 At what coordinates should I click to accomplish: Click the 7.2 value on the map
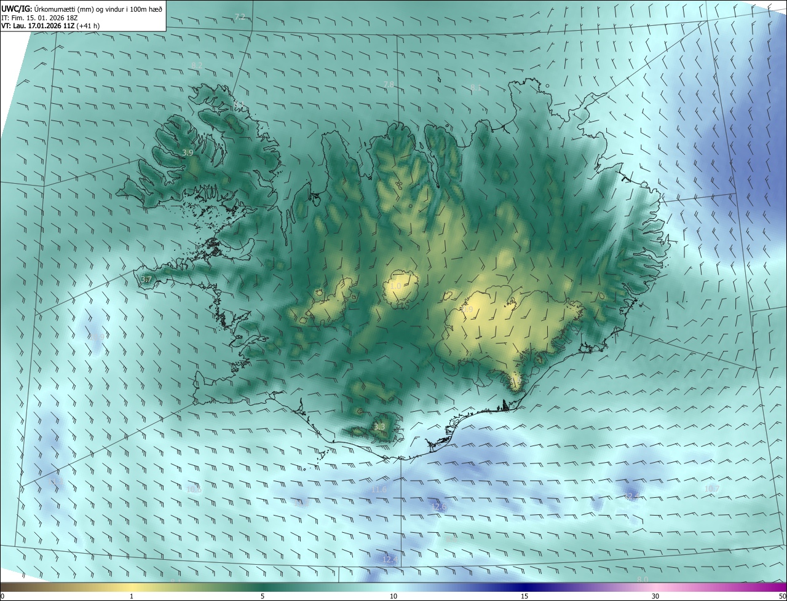(x=240, y=17)
